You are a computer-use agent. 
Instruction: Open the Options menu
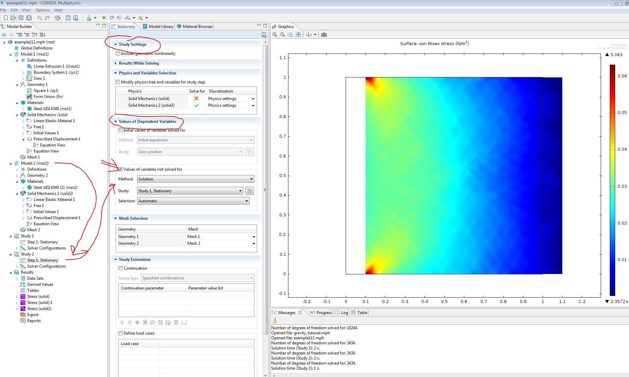[x=42, y=10]
